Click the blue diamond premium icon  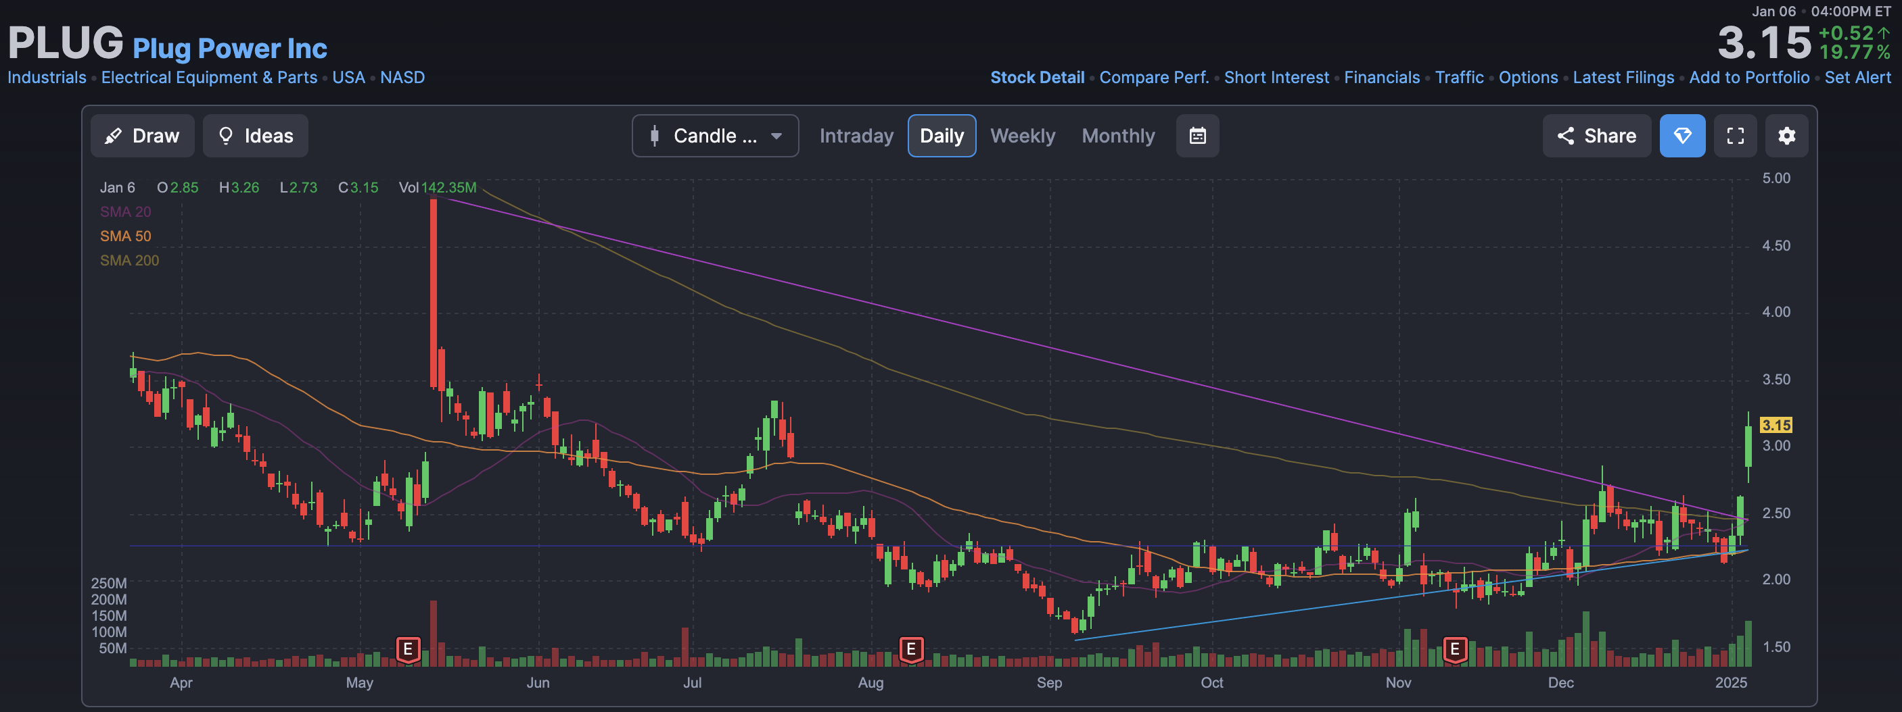pyautogui.click(x=1682, y=136)
